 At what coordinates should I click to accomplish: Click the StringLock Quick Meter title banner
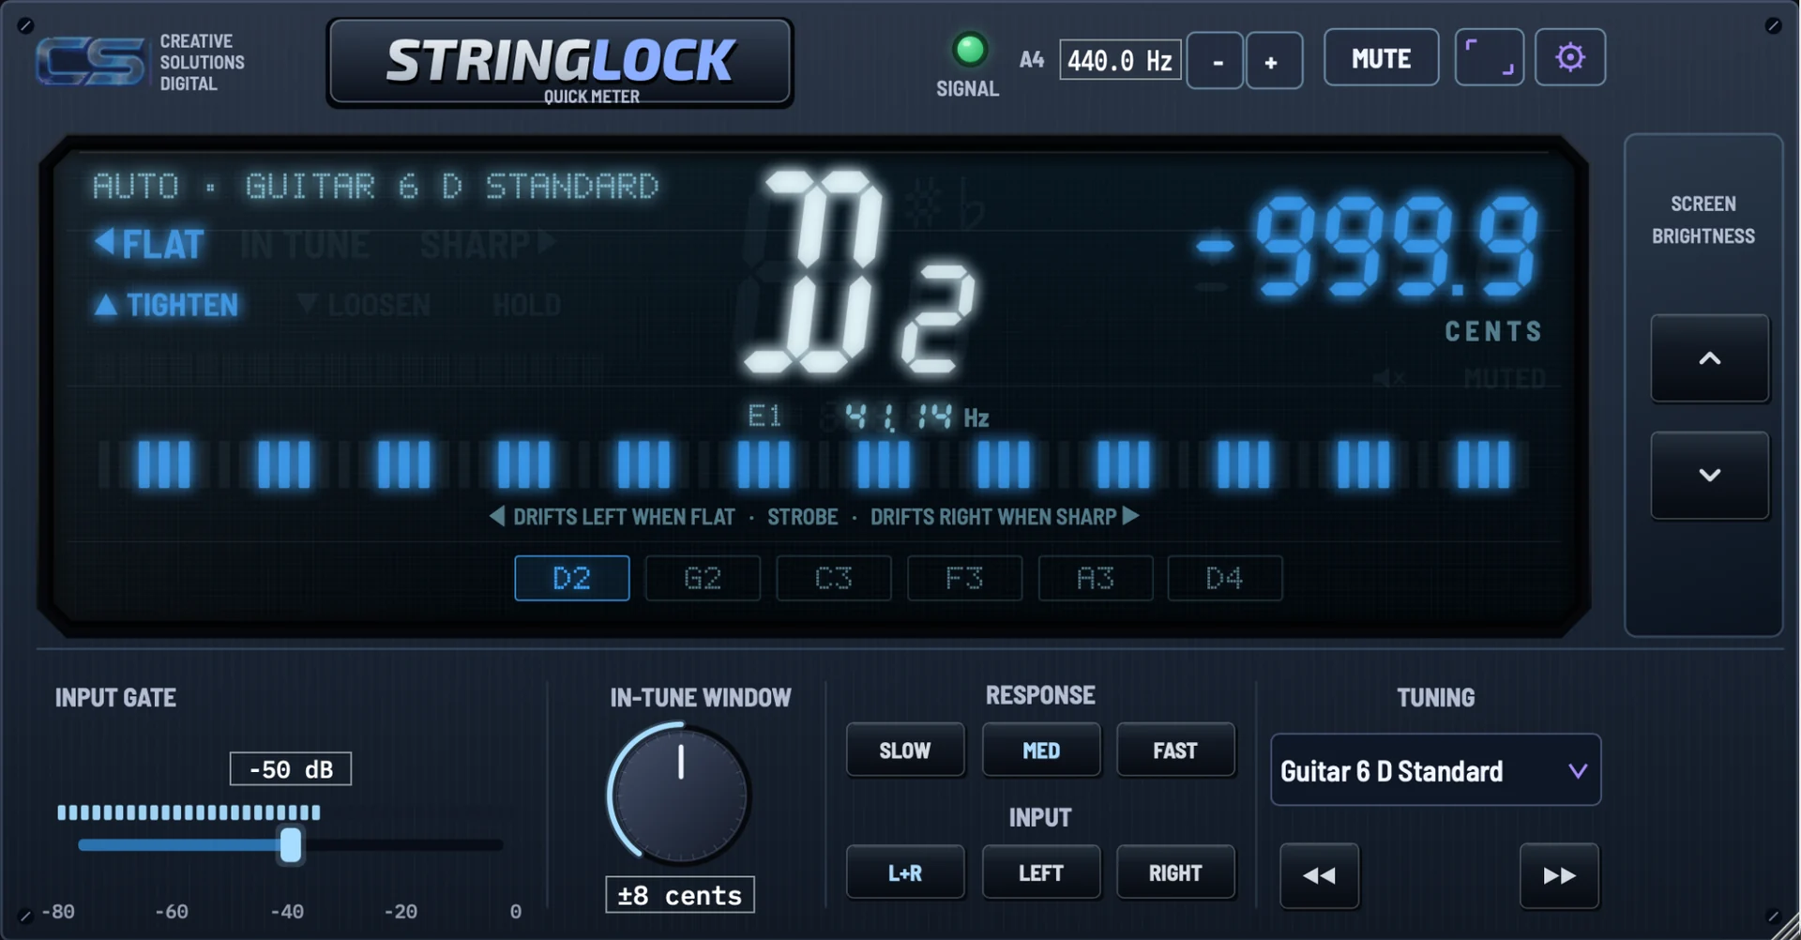pos(560,63)
